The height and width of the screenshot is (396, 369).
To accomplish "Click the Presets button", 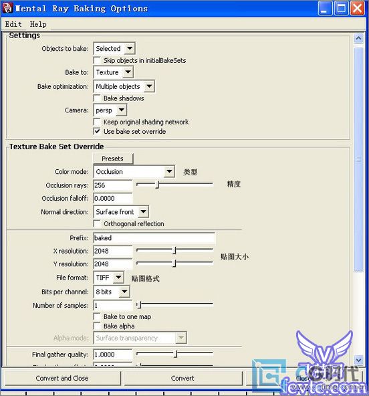I will pyautogui.click(x=113, y=159).
